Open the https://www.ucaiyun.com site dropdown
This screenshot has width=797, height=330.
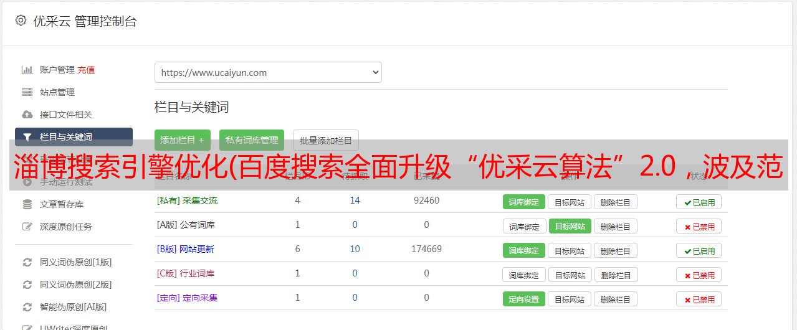click(268, 72)
